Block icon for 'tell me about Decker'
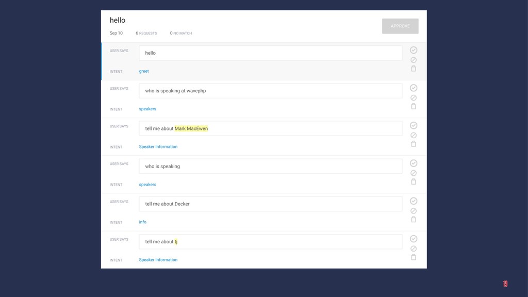 (414, 211)
